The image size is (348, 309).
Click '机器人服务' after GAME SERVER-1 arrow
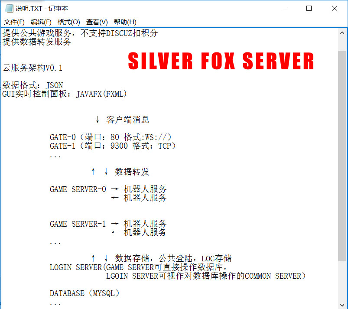tap(145, 224)
